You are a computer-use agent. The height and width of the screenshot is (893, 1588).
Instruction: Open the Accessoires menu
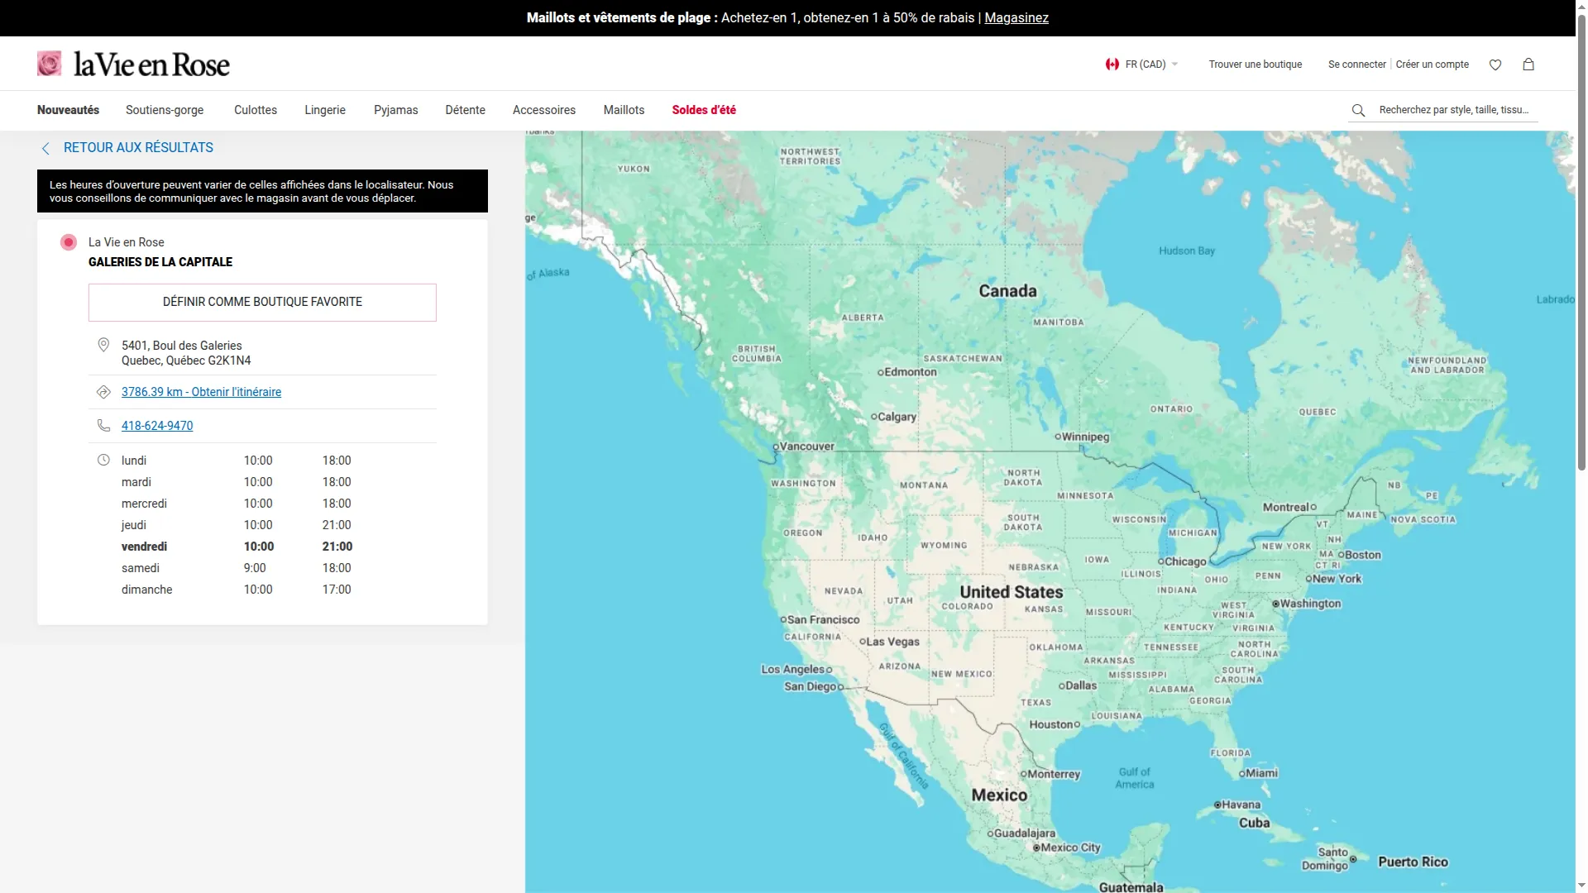point(544,110)
